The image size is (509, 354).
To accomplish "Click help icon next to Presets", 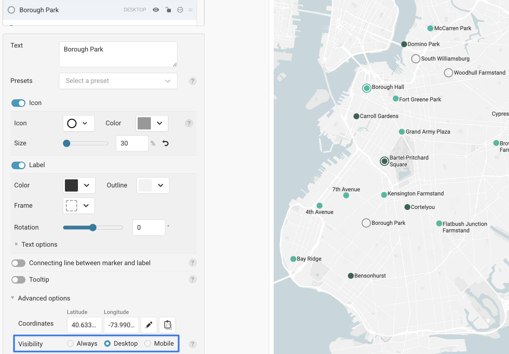I will pos(192,81).
